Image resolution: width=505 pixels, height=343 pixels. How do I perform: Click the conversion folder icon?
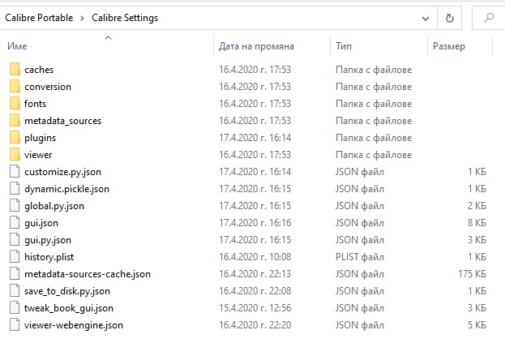[14, 87]
